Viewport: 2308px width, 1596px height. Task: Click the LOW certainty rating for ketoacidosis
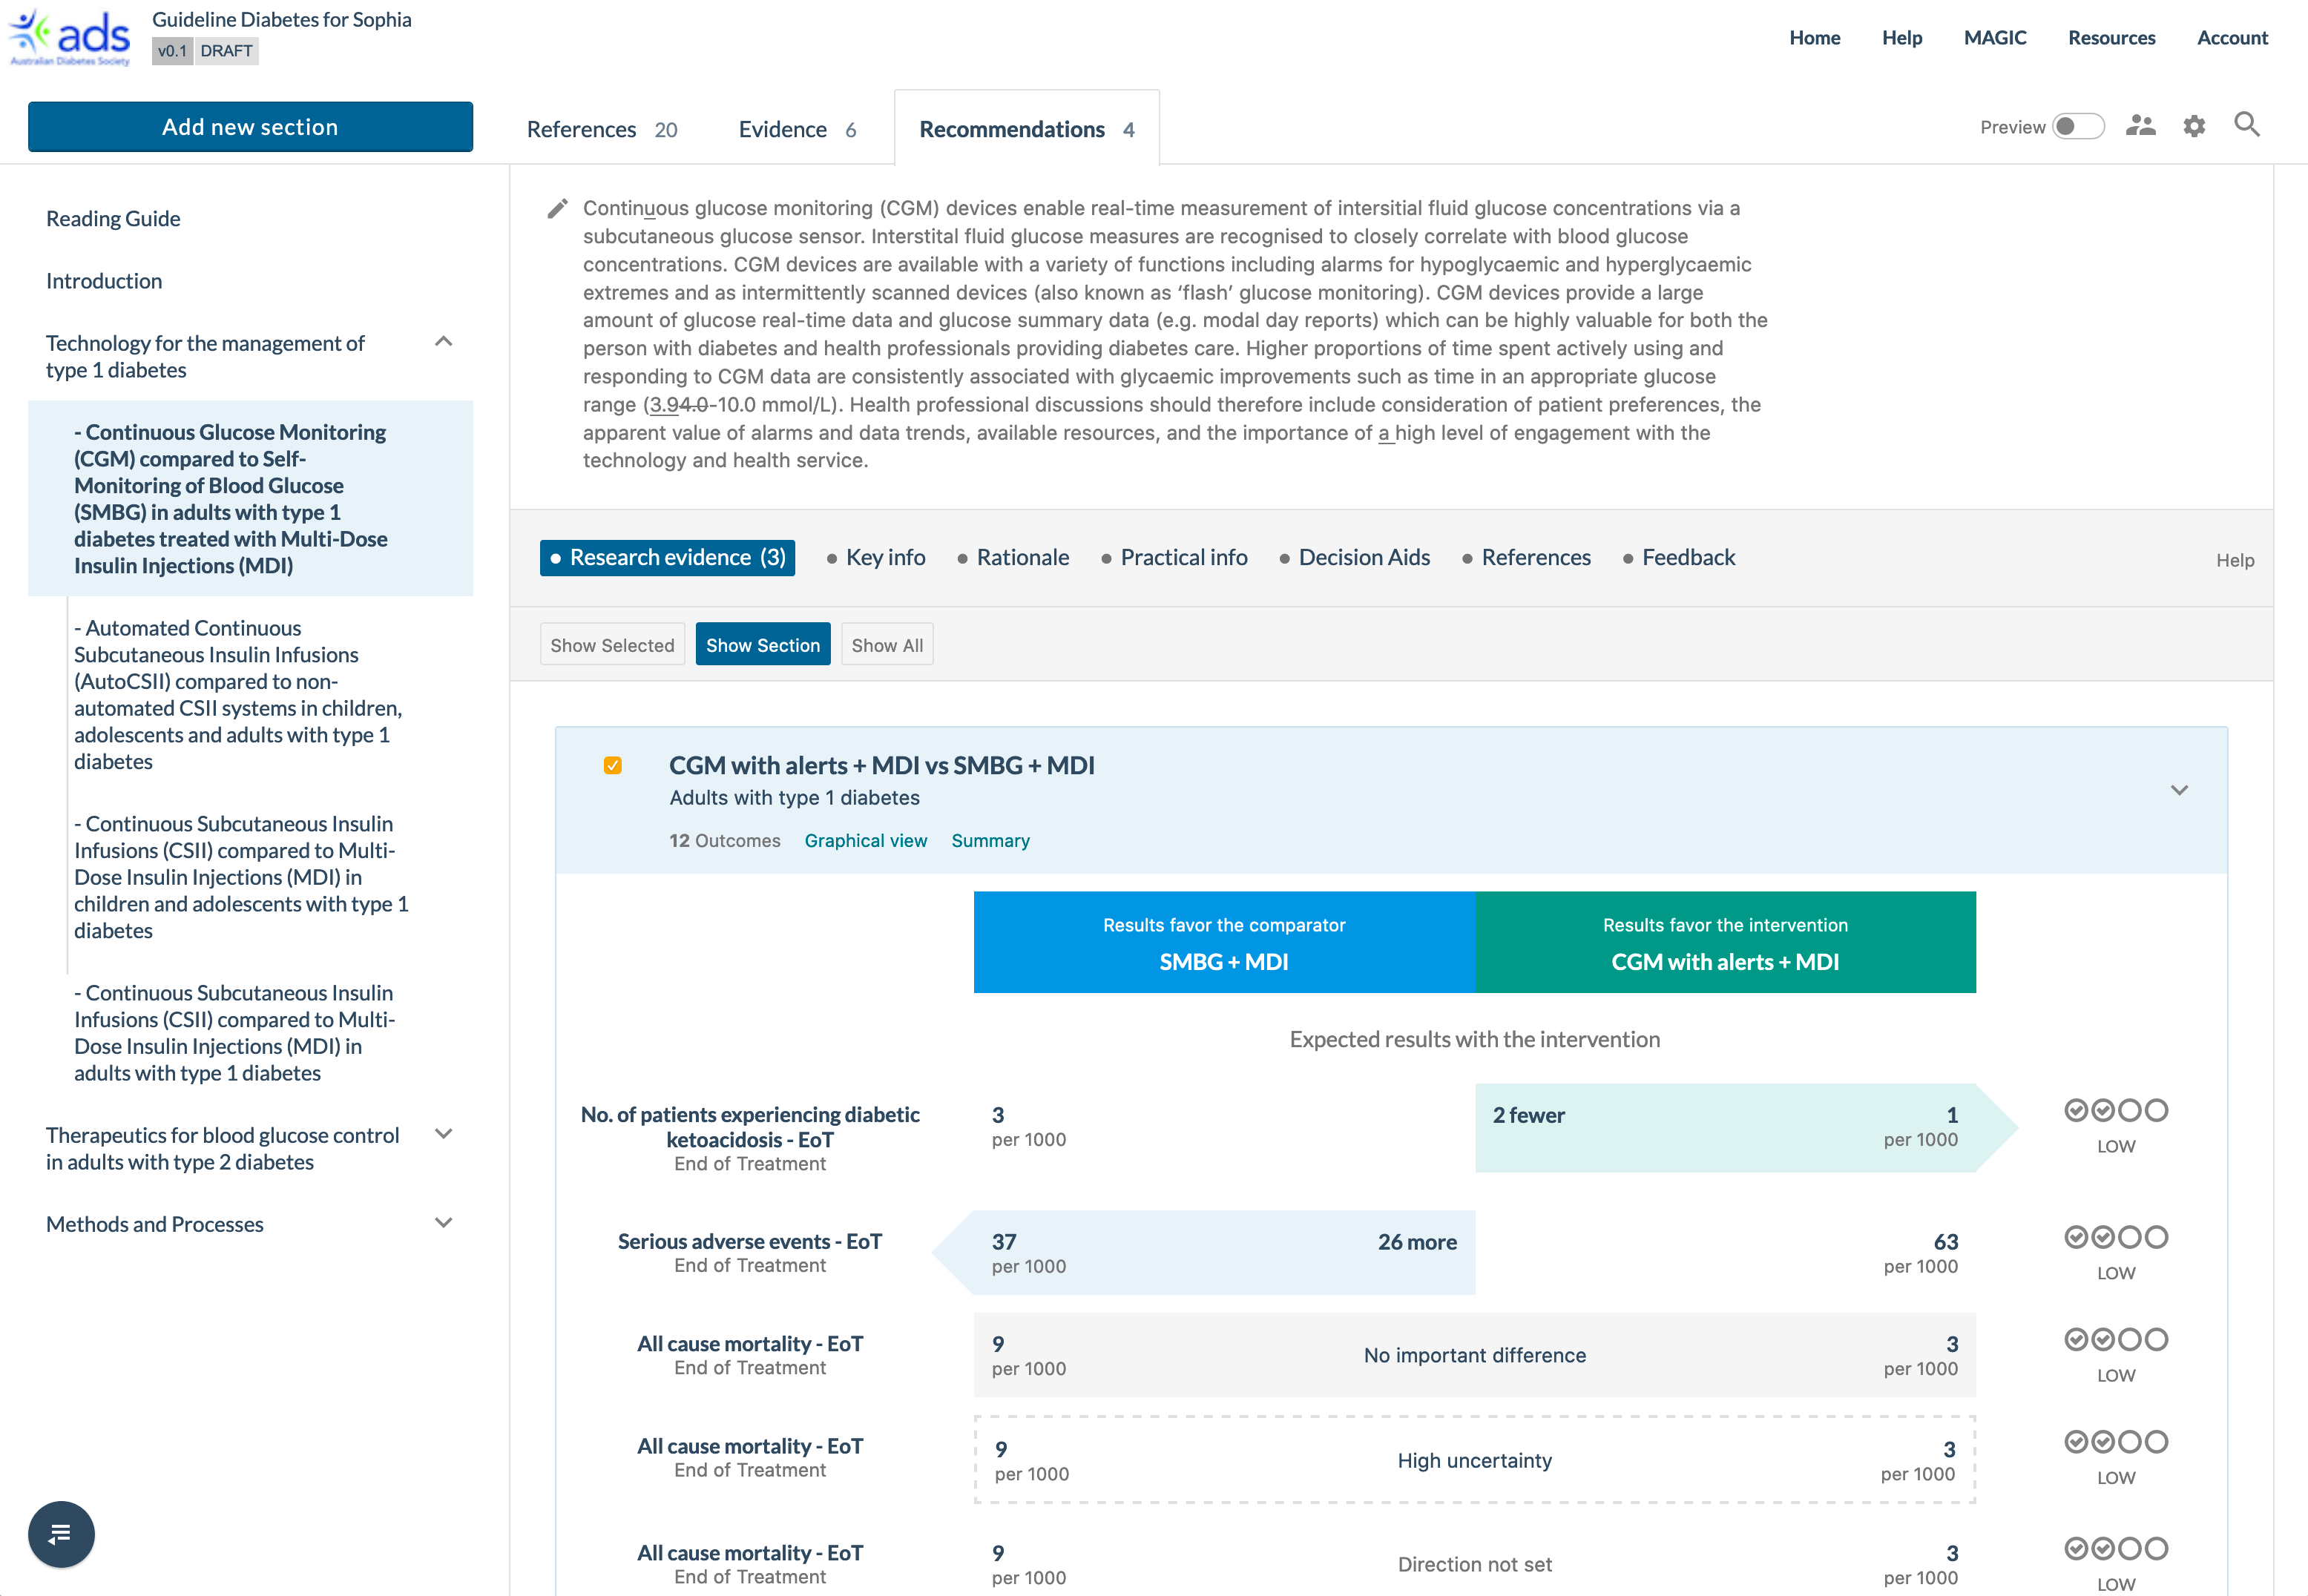tap(2115, 1126)
